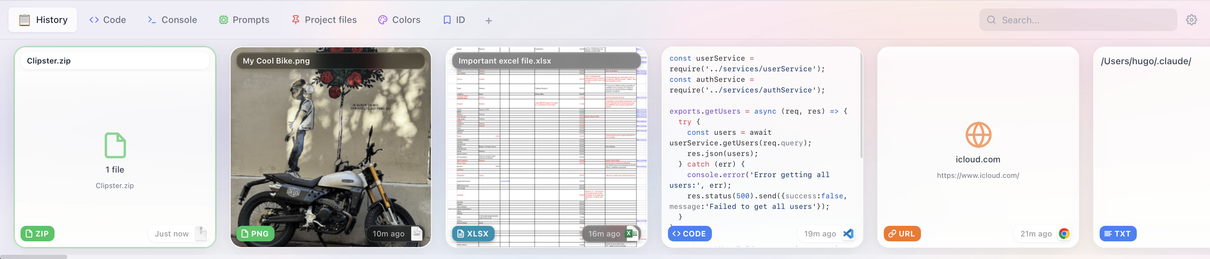Select the Clipster.zip clip title
Image resolution: width=1210 pixels, height=259 pixels.
pos(49,61)
